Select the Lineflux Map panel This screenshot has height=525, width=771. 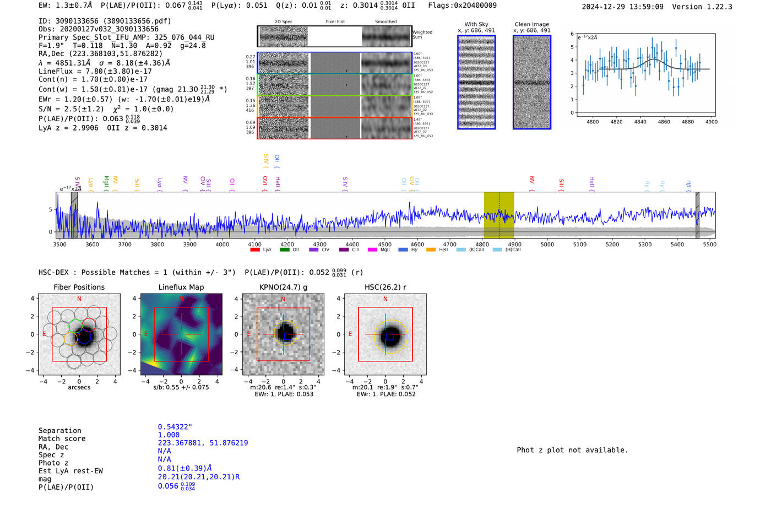point(181,334)
